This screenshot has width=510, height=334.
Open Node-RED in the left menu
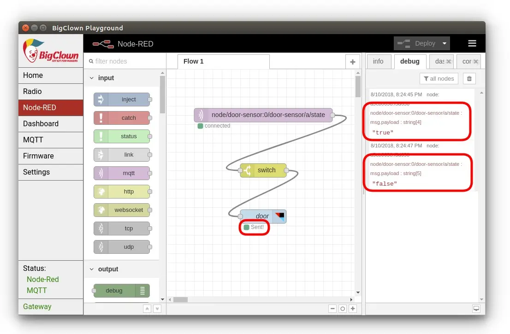[51, 107]
